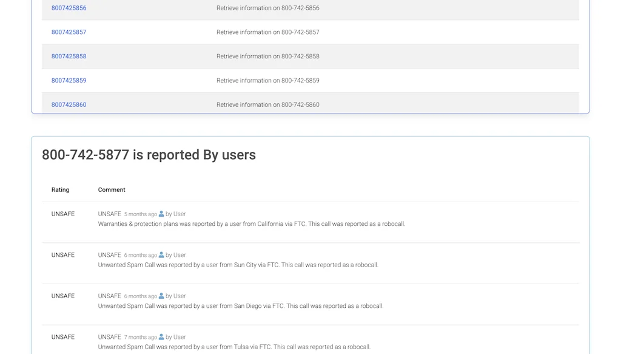Open the 8007425856 phone number link

69,8
